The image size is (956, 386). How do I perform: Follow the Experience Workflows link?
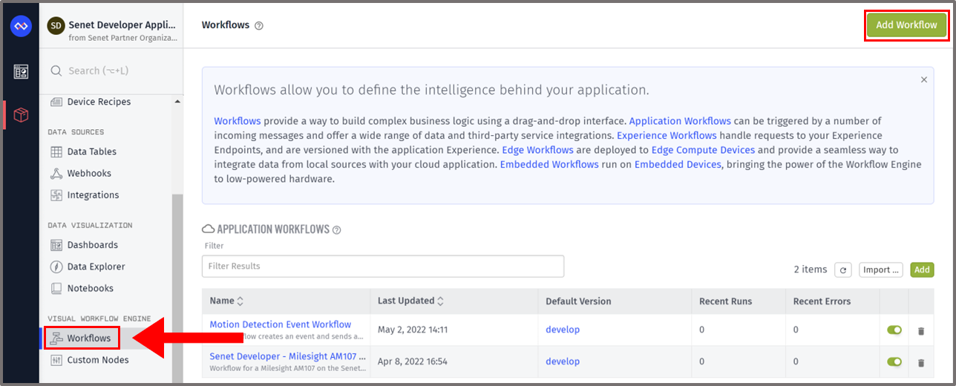pos(667,136)
